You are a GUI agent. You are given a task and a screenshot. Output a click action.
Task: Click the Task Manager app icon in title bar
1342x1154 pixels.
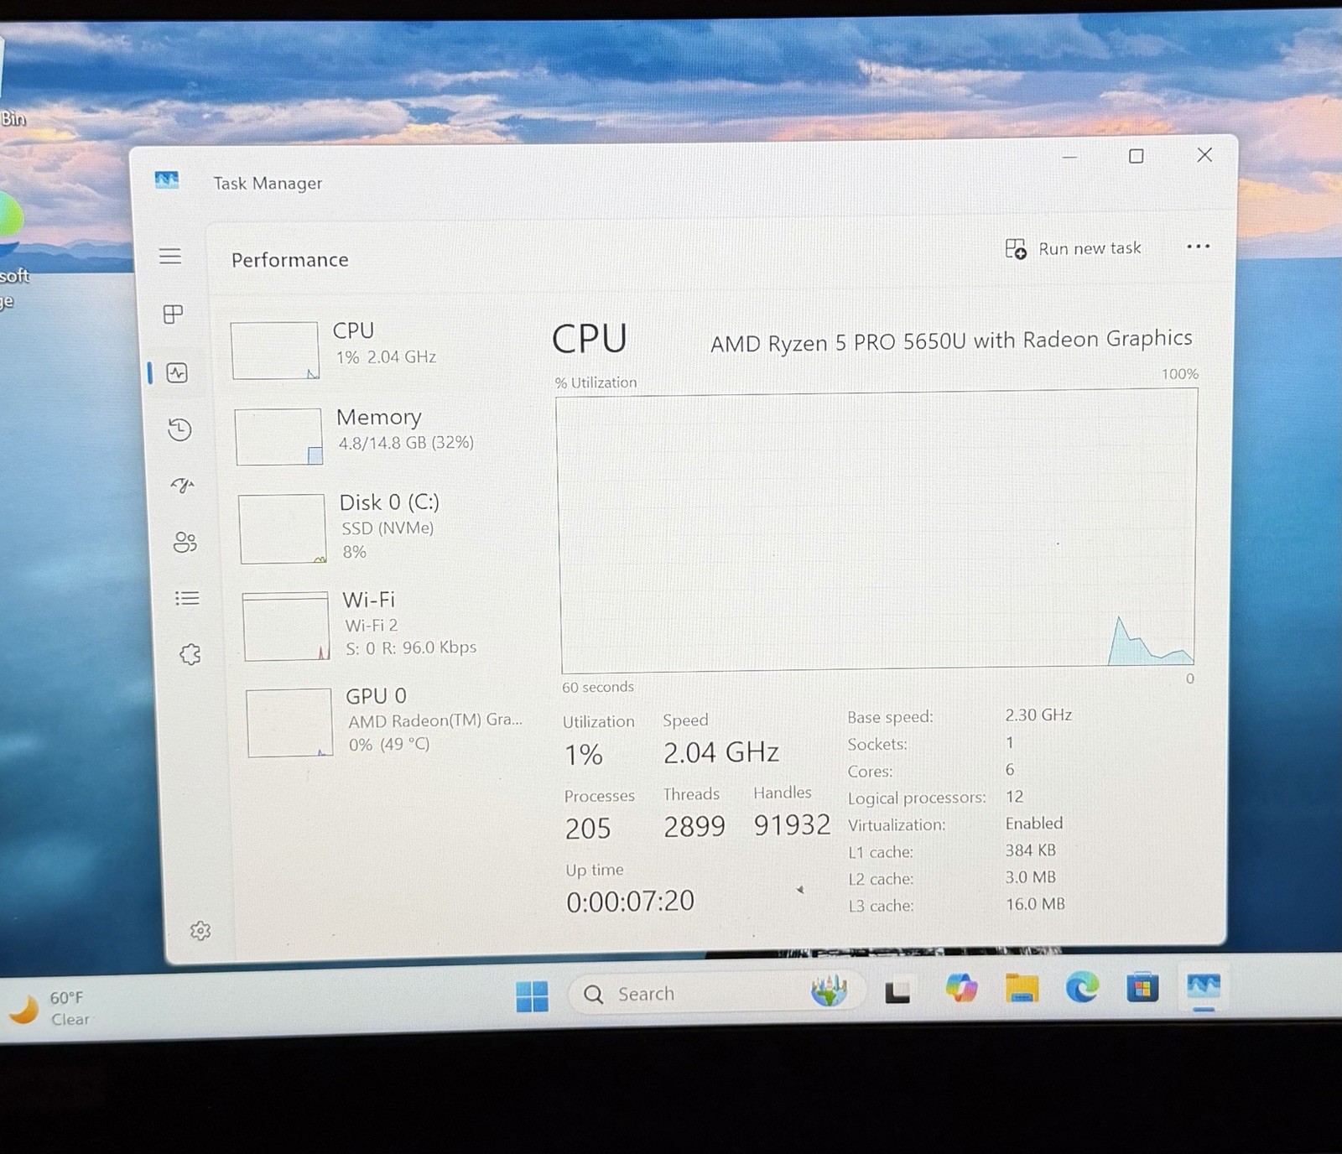(167, 179)
